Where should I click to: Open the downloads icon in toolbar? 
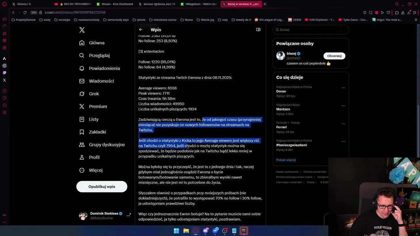click(x=409, y=12)
